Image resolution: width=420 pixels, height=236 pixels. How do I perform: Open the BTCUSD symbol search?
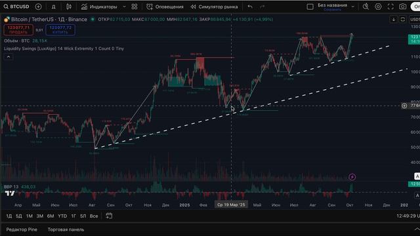(16, 7)
